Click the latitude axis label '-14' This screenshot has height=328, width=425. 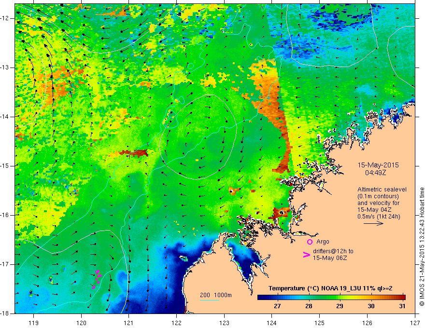click(5, 117)
